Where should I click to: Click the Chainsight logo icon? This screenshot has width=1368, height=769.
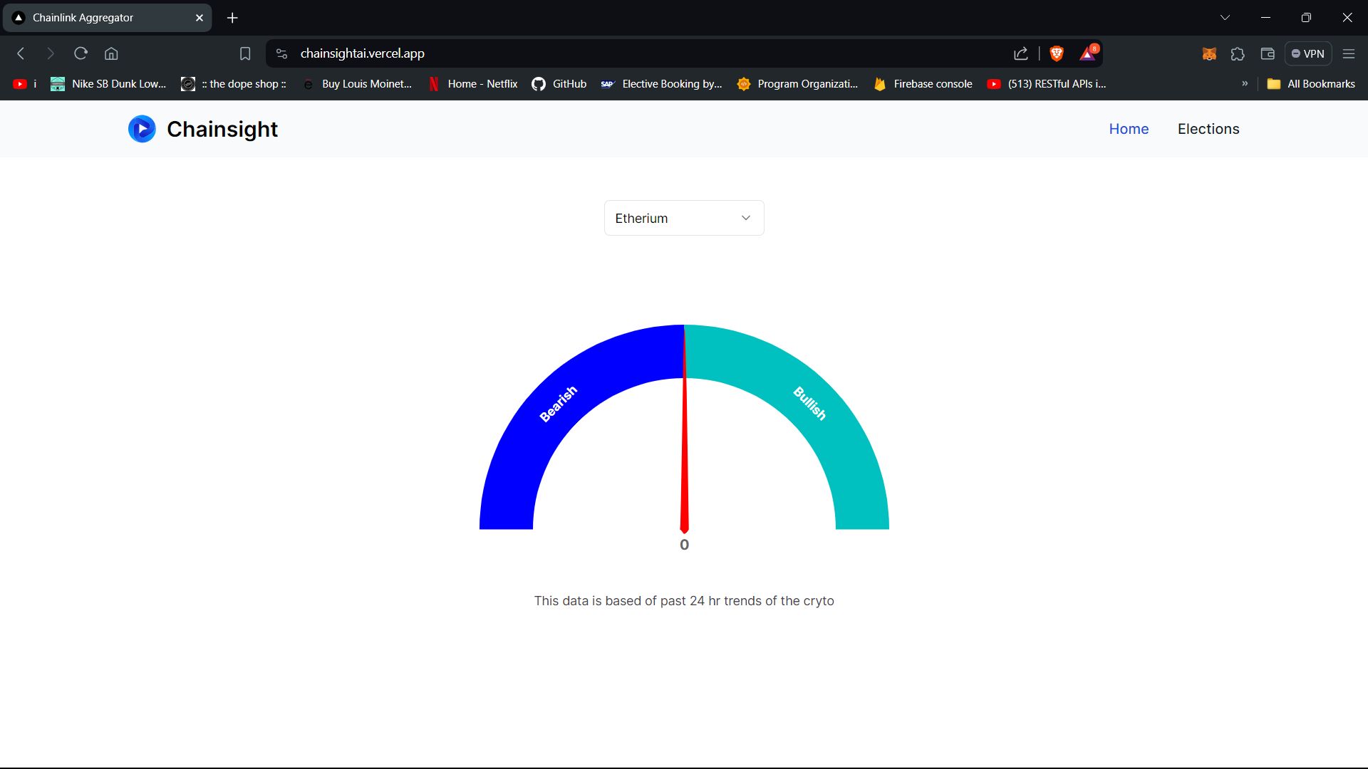point(142,129)
